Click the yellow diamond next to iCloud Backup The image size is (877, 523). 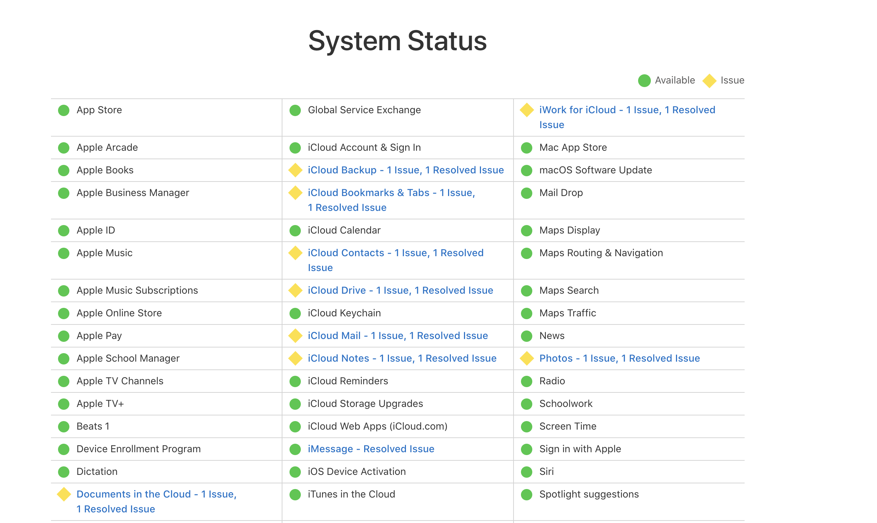295,170
